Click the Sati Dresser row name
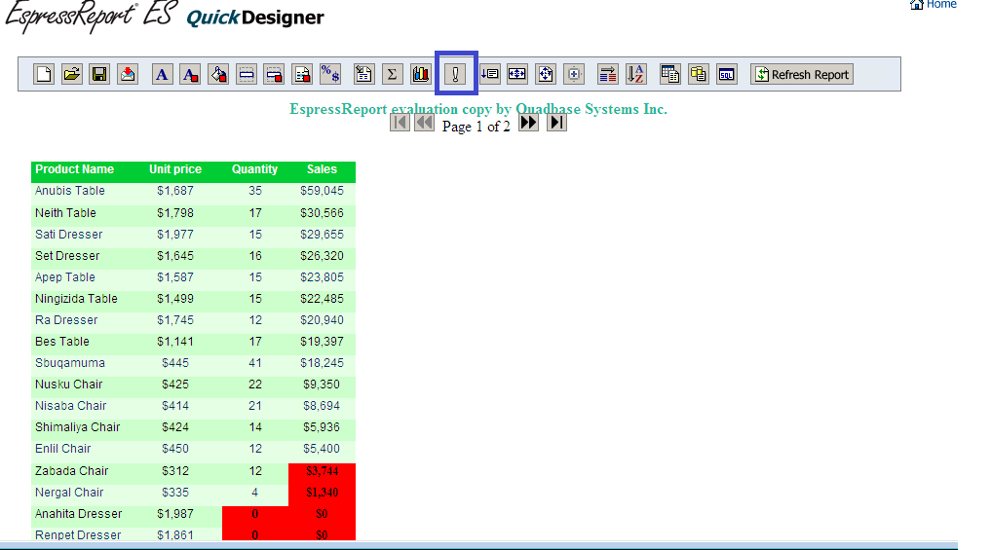This screenshot has height=550, width=991. (x=69, y=235)
